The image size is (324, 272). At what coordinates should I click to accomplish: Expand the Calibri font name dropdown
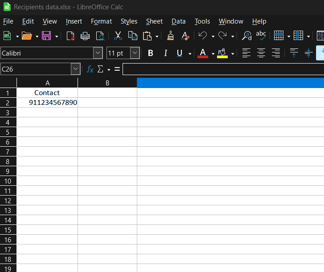coord(98,53)
